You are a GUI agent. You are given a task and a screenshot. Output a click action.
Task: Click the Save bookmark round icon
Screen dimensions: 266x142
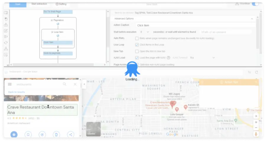point(28,135)
